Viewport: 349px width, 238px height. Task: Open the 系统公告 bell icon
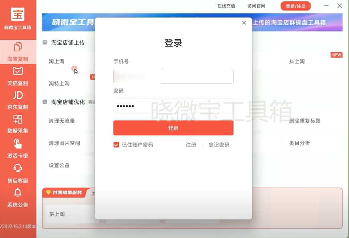[18, 192]
